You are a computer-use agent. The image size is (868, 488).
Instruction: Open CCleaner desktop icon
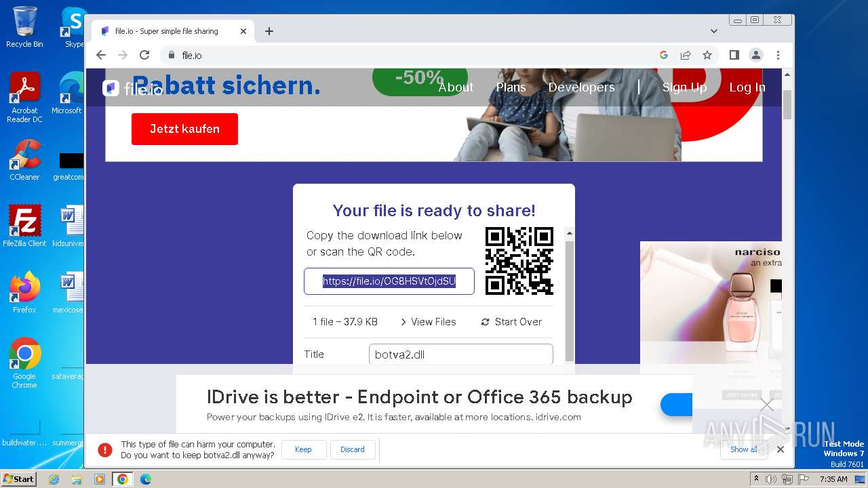coord(24,160)
